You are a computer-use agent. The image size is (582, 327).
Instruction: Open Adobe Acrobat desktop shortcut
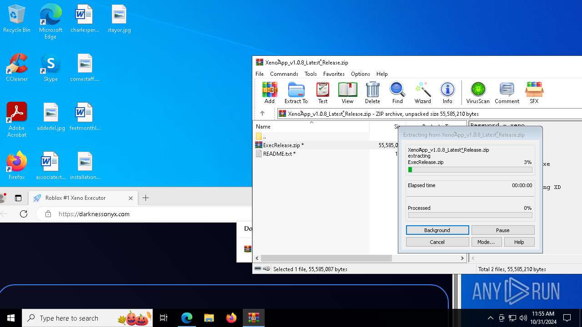17,120
